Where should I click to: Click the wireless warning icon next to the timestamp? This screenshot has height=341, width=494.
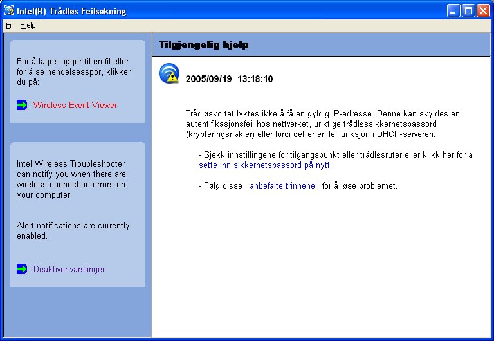[x=169, y=73]
